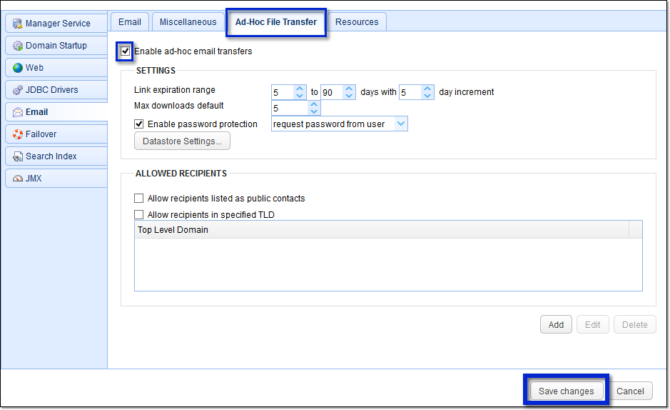Image resolution: width=670 pixels, height=410 pixels.
Task: Click the Search Index icon
Action: pos(18,156)
